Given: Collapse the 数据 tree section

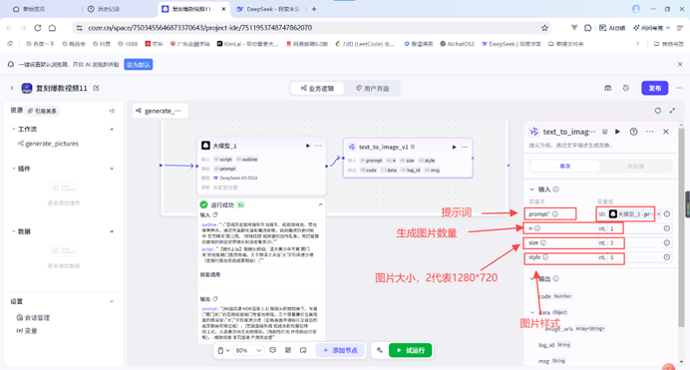Looking at the screenshot, I should click(13, 231).
